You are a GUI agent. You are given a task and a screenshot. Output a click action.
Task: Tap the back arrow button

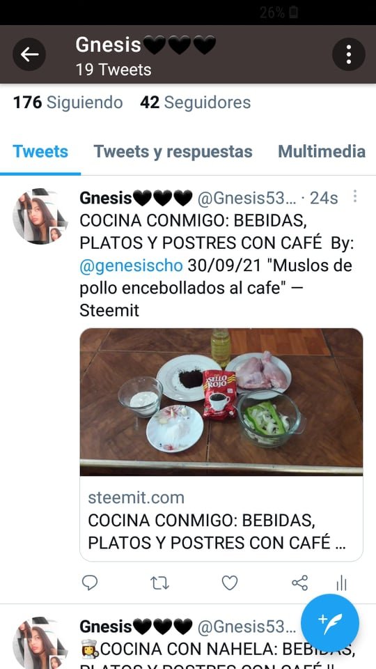29,54
